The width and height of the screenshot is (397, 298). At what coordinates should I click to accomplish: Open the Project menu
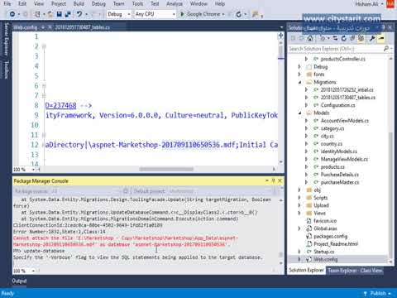coord(59,4)
